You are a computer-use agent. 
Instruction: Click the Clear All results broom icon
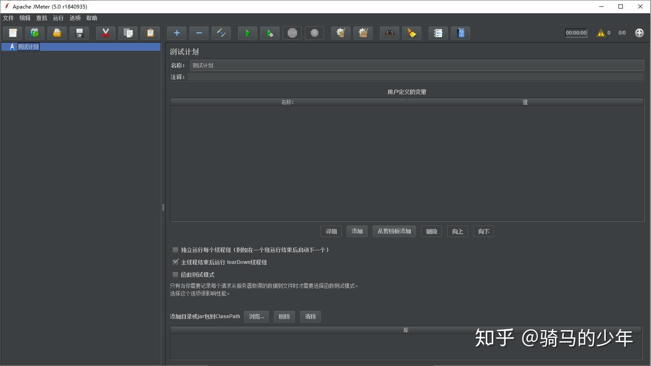click(412, 32)
